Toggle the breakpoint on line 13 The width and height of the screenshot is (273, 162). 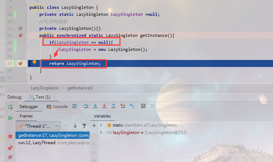click(20, 35)
